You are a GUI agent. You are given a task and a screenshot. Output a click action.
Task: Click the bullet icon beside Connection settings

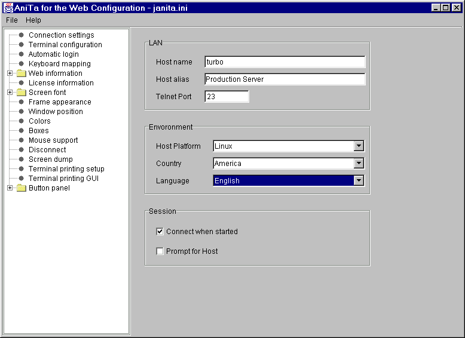[22, 35]
